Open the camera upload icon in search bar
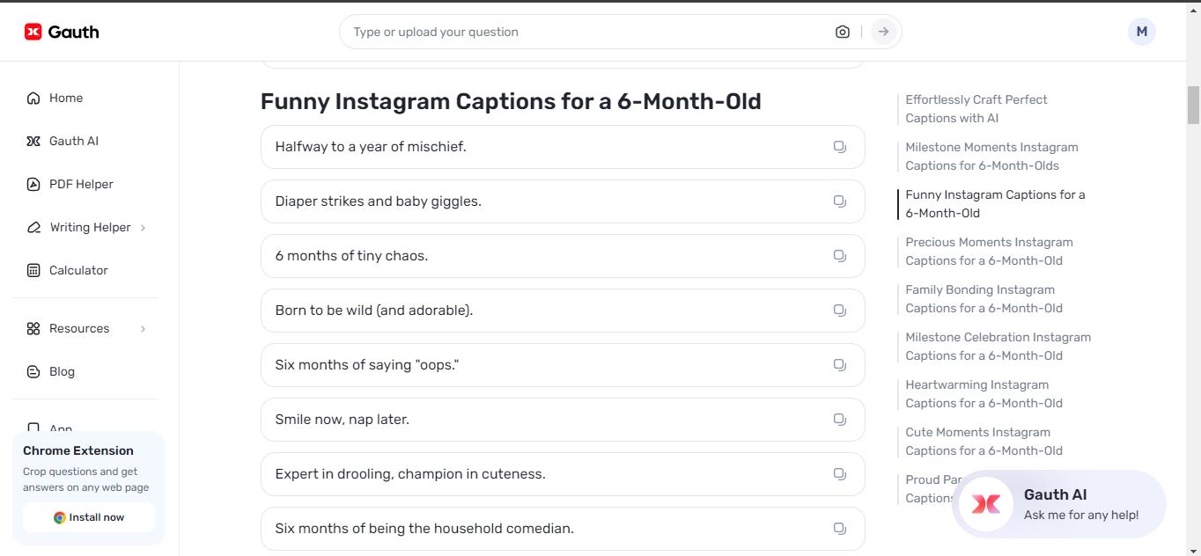The width and height of the screenshot is (1201, 556). pyautogui.click(x=842, y=31)
